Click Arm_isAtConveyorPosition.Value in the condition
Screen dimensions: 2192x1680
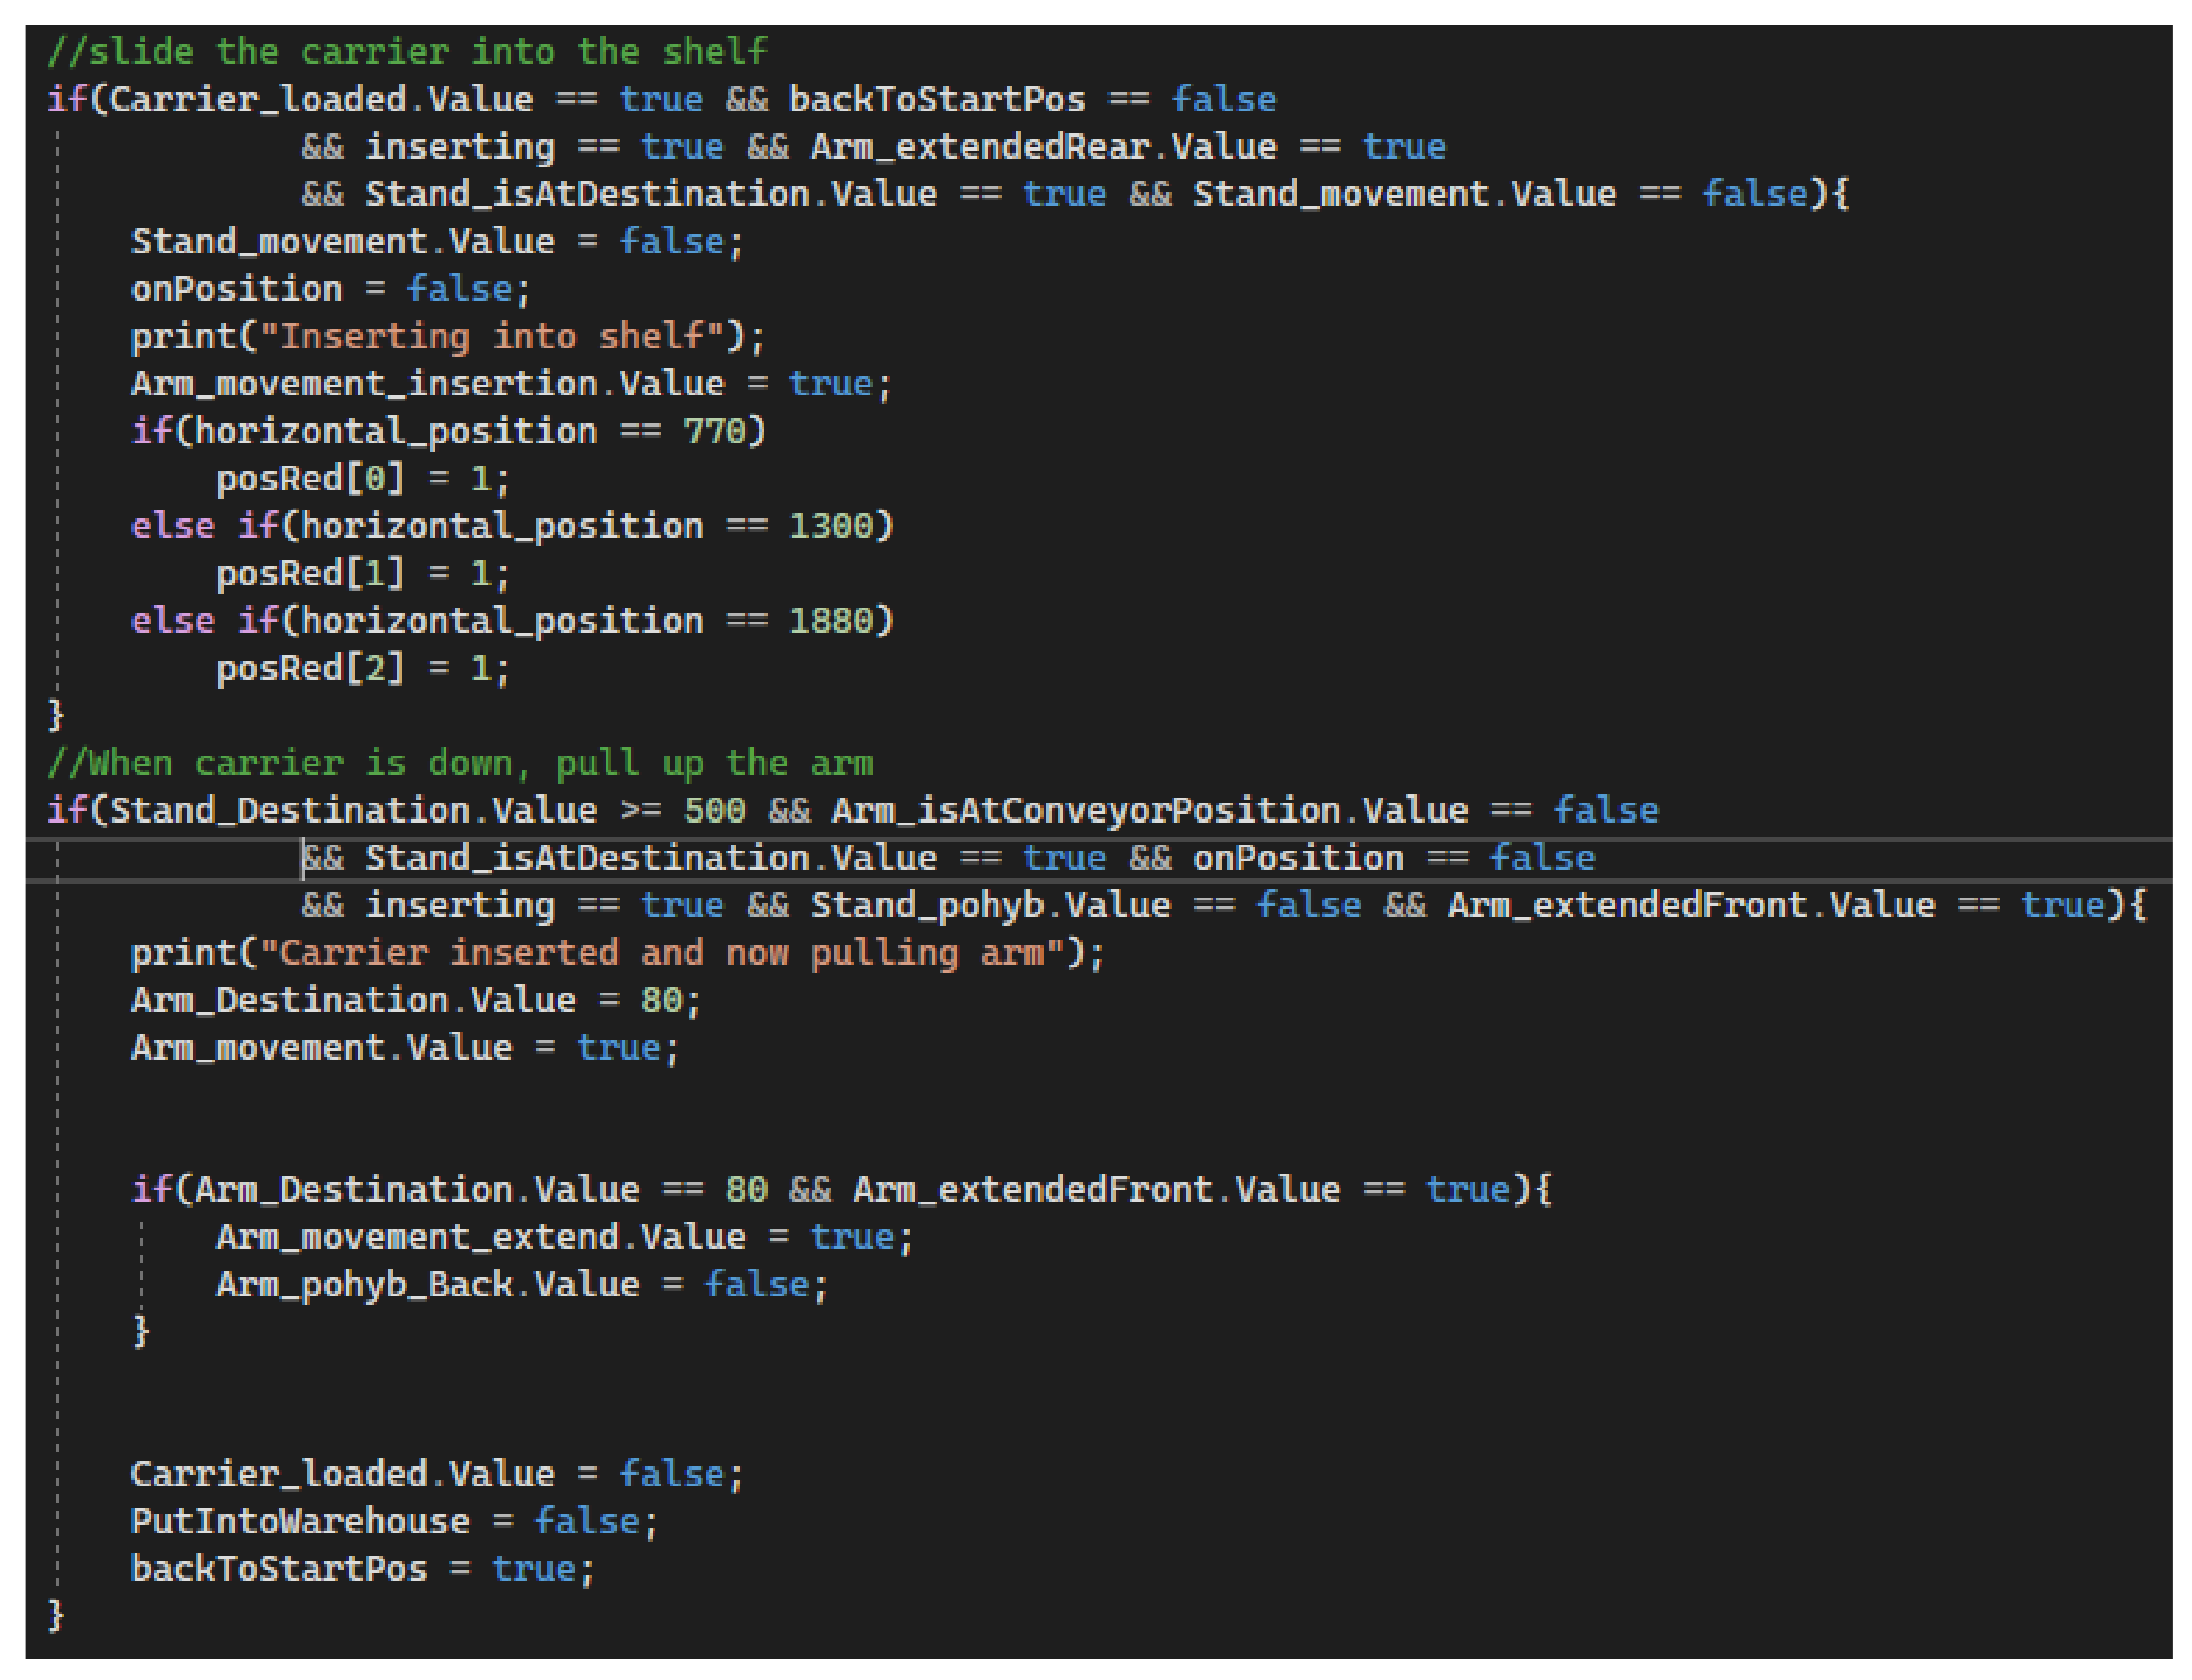point(1149,811)
